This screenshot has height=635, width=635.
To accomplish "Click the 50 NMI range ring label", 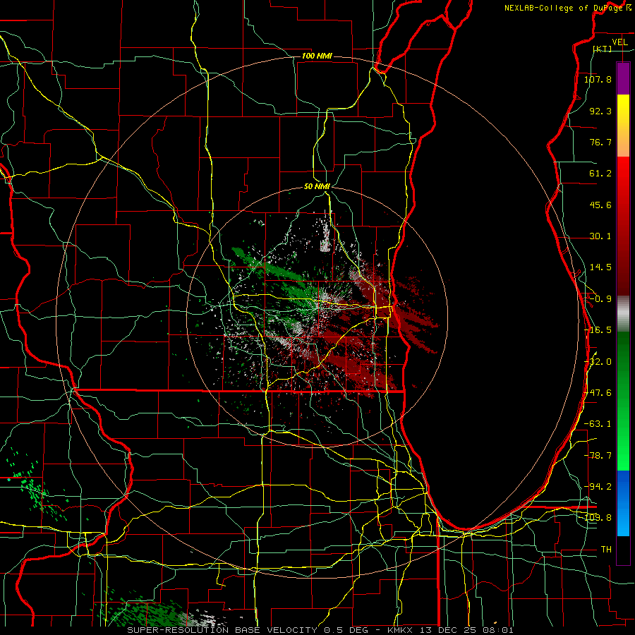I will pyautogui.click(x=317, y=187).
